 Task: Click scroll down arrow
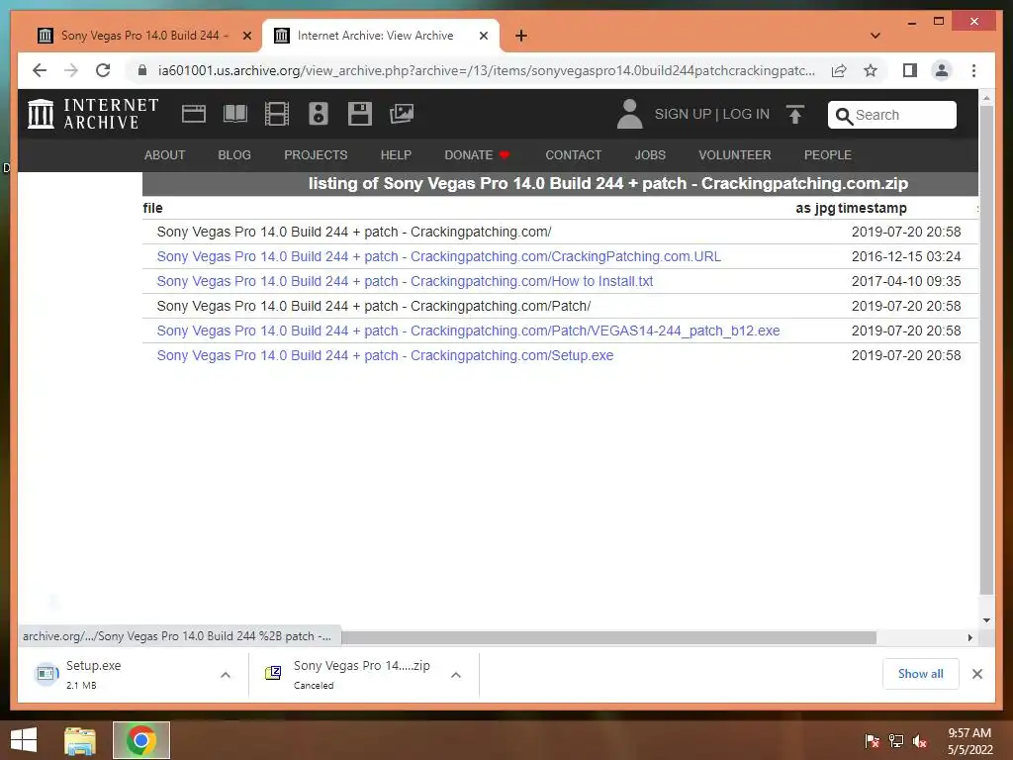point(986,620)
